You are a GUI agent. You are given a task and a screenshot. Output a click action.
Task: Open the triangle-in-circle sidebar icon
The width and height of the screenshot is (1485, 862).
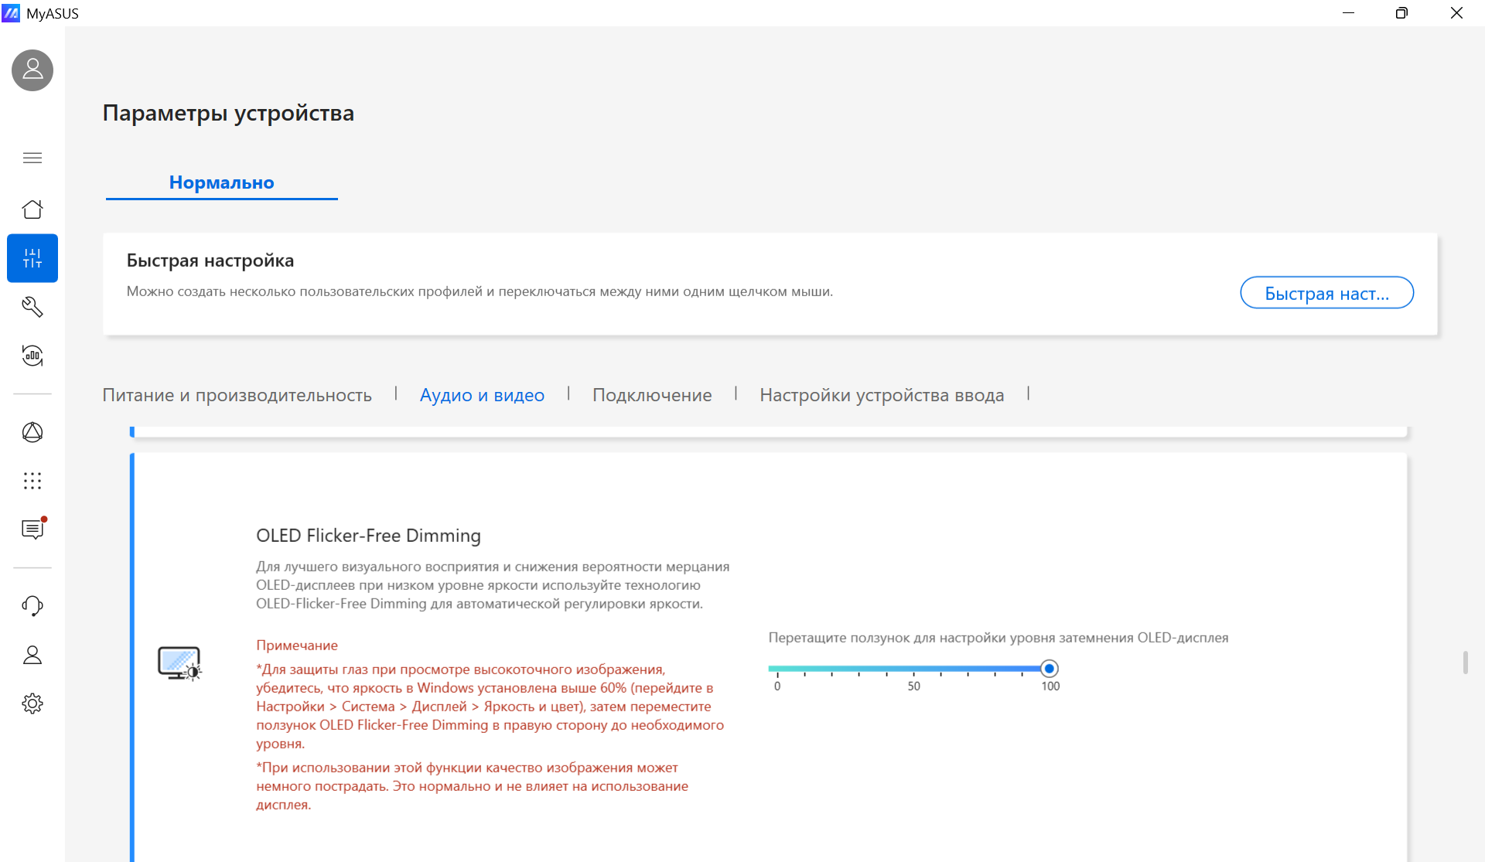pos(32,432)
